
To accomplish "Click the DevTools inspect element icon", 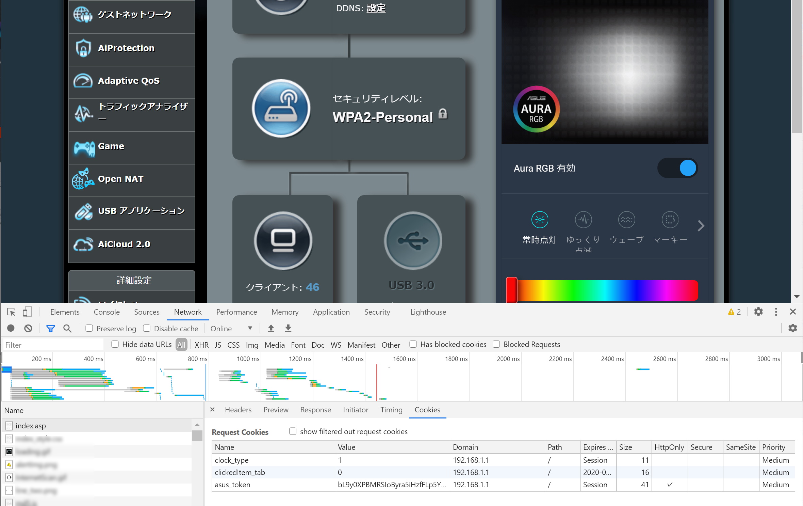I will [x=11, y=312].
